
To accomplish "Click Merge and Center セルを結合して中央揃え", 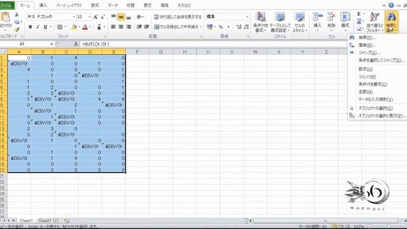I will (176, 27).
